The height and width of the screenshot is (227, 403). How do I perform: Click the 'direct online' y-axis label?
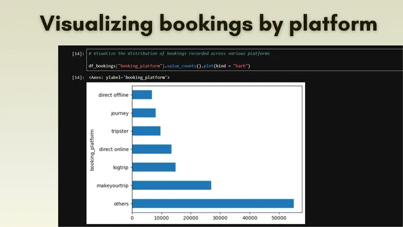pos(114,149)
